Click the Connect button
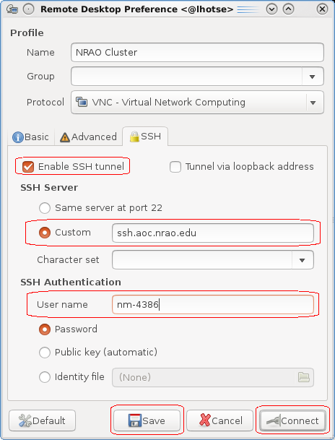The height and width of the screenshot is (440, 335). [x=292, y=420]
